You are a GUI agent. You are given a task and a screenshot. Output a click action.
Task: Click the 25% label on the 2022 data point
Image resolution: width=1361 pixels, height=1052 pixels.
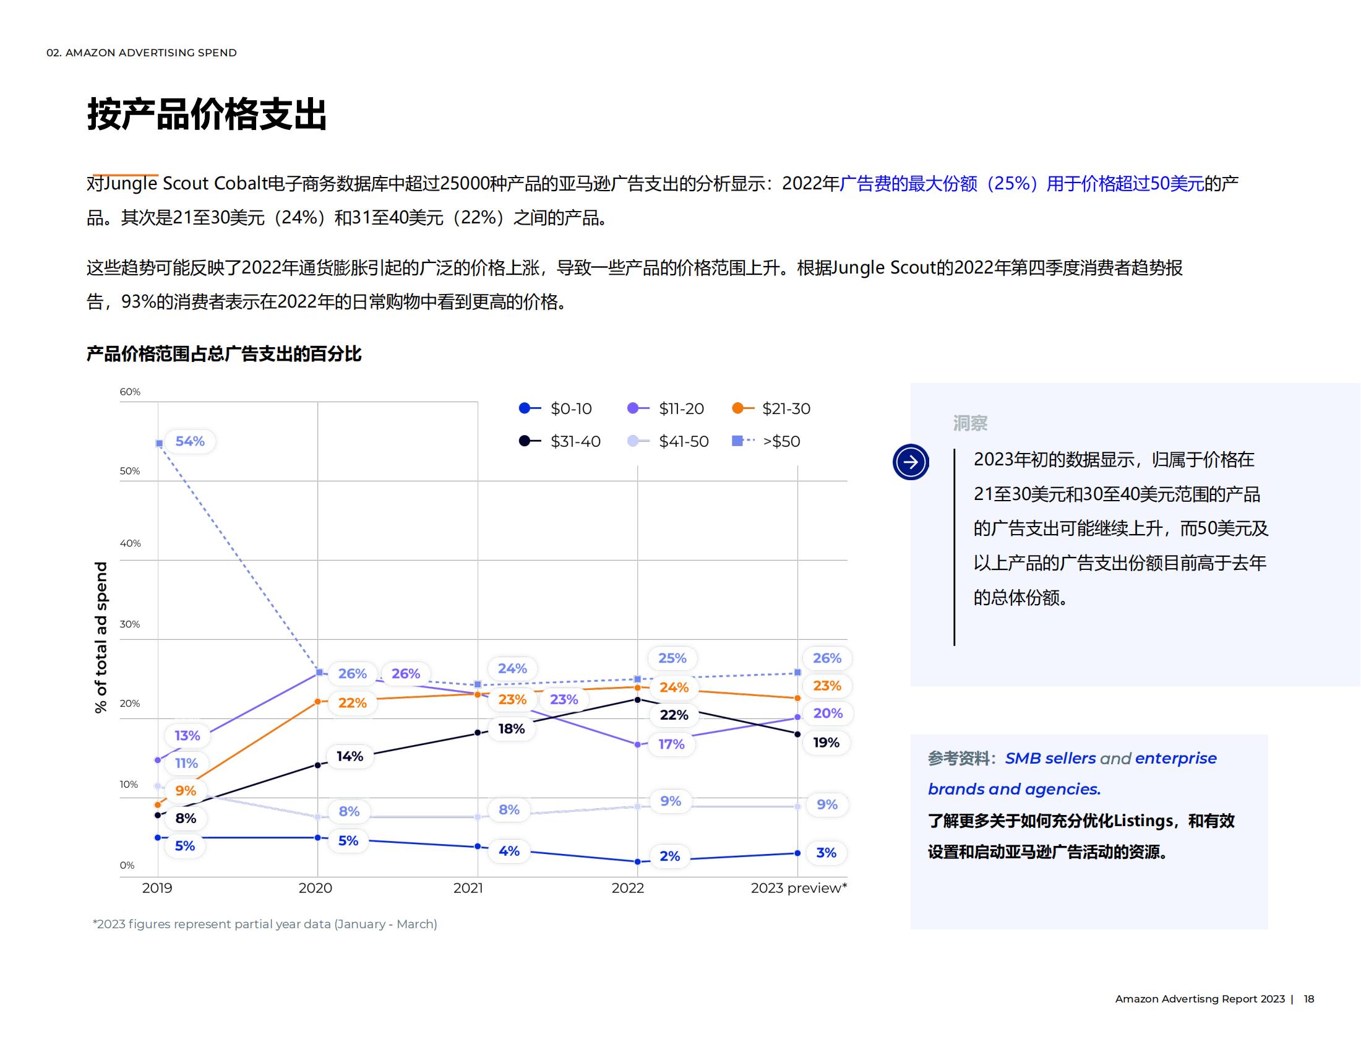pyautogui.click(x=672, y=658)
